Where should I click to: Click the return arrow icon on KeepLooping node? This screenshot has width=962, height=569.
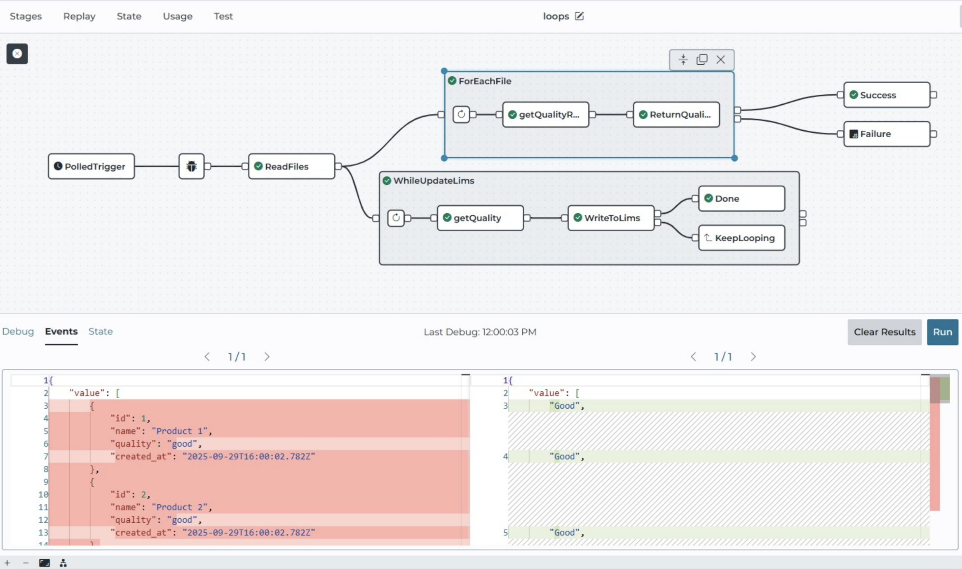708,237
